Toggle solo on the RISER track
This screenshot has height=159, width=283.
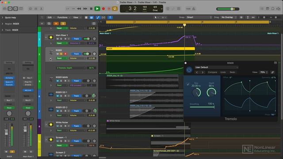pyautogui.click(x=61, y=54)
